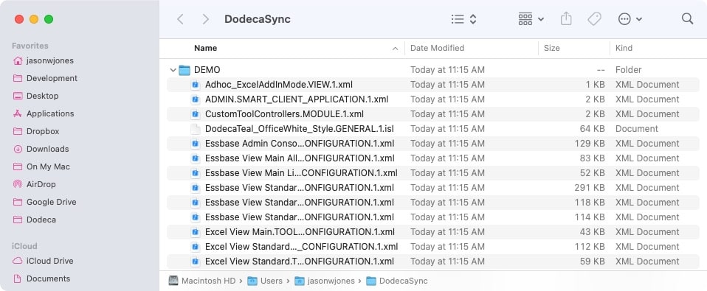707x291 pixels.
Task: Sort by the Kind column header
Action: tap(624, 48)
